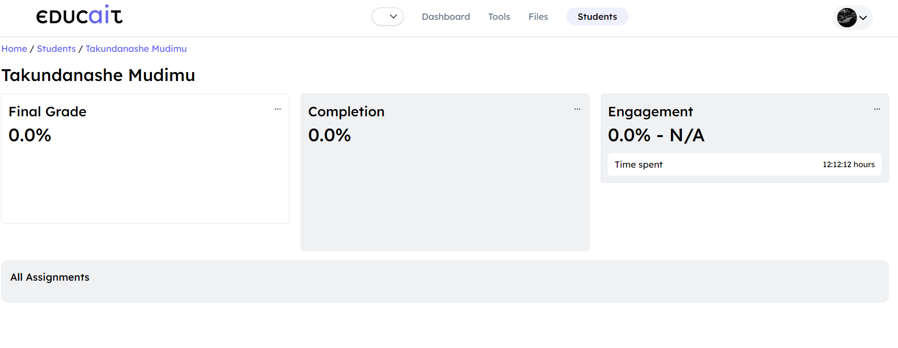Click the user profile avatar
The height and width of the screenshot is (348, 898).
point(847,17)
